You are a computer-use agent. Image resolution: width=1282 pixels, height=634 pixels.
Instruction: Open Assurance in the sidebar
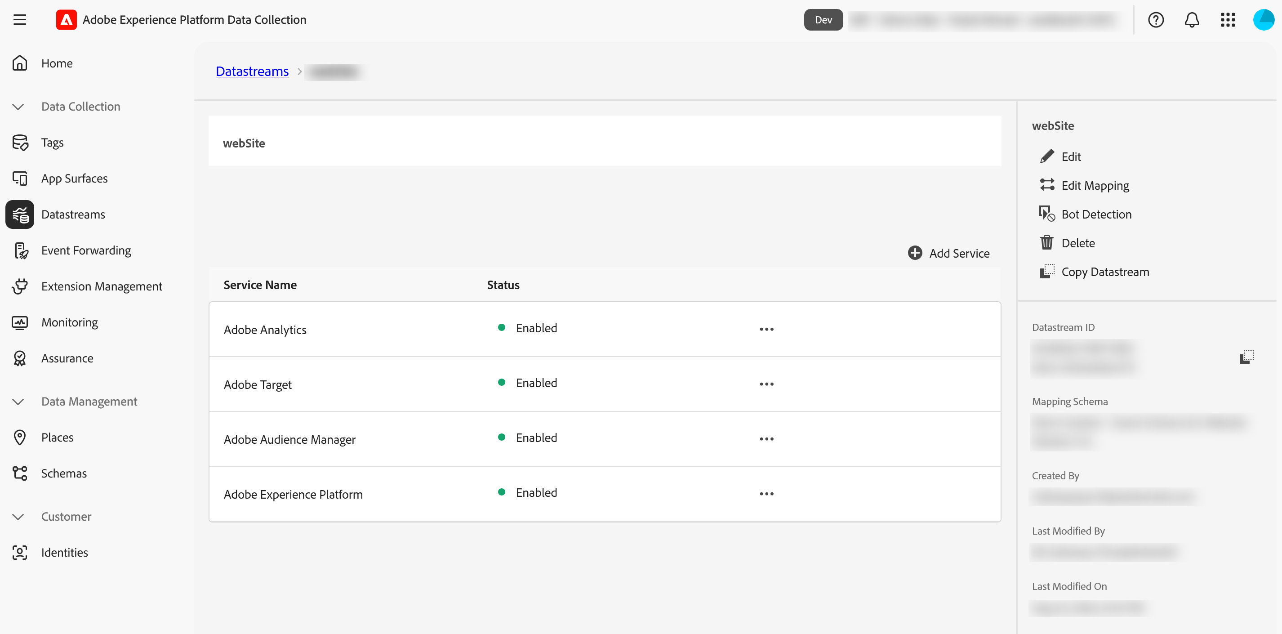click(67, 358)
